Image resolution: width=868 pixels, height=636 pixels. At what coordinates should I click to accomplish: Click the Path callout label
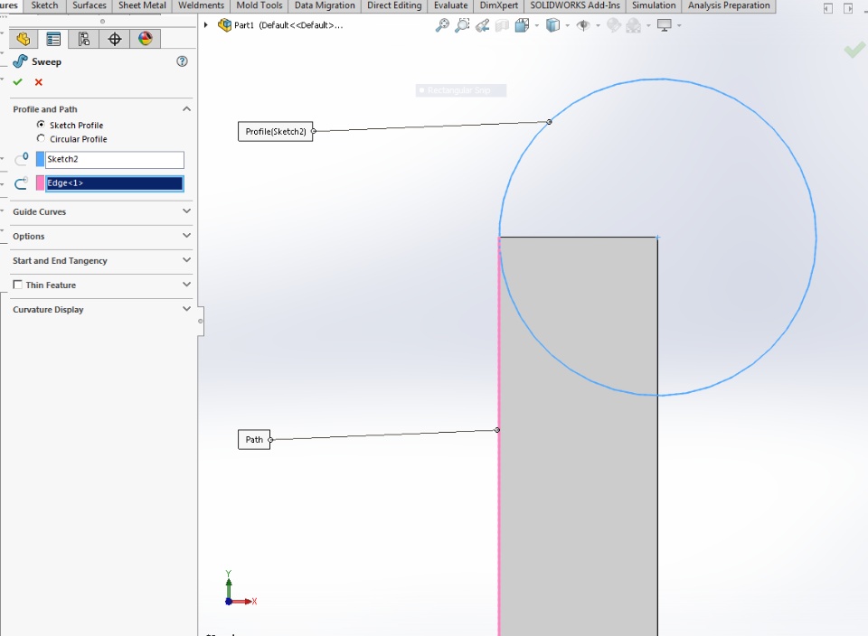pyautogui.click(x=254, y=440)
